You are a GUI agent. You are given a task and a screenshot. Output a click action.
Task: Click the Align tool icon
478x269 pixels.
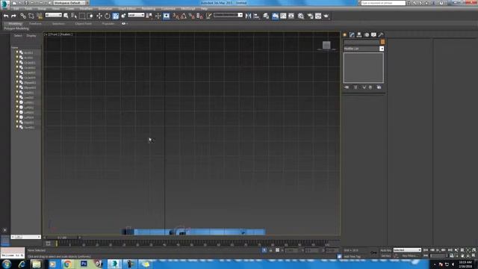click(x=256, y=16)
